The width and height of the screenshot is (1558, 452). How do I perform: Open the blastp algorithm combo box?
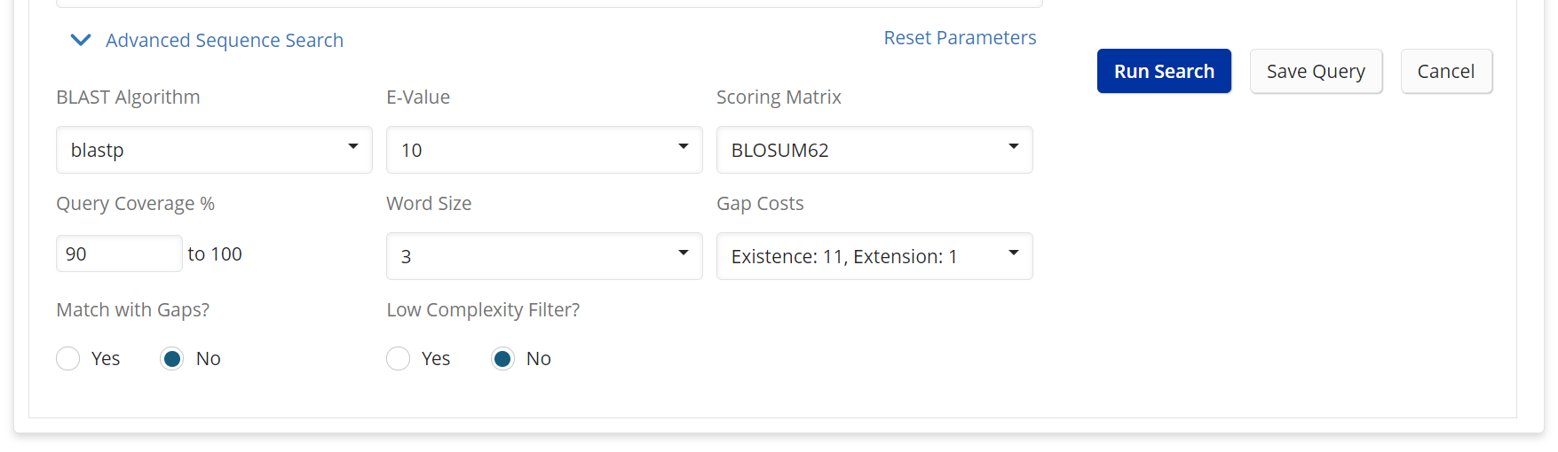pos(214,150)
